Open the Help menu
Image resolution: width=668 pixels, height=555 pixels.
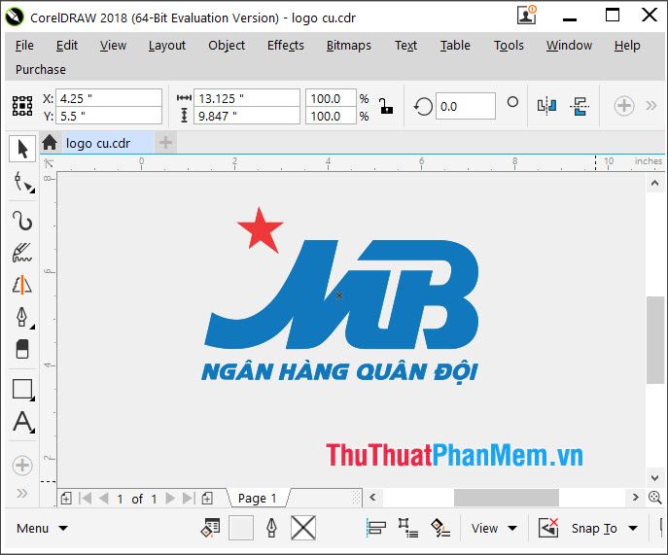(x=627, y=45)
